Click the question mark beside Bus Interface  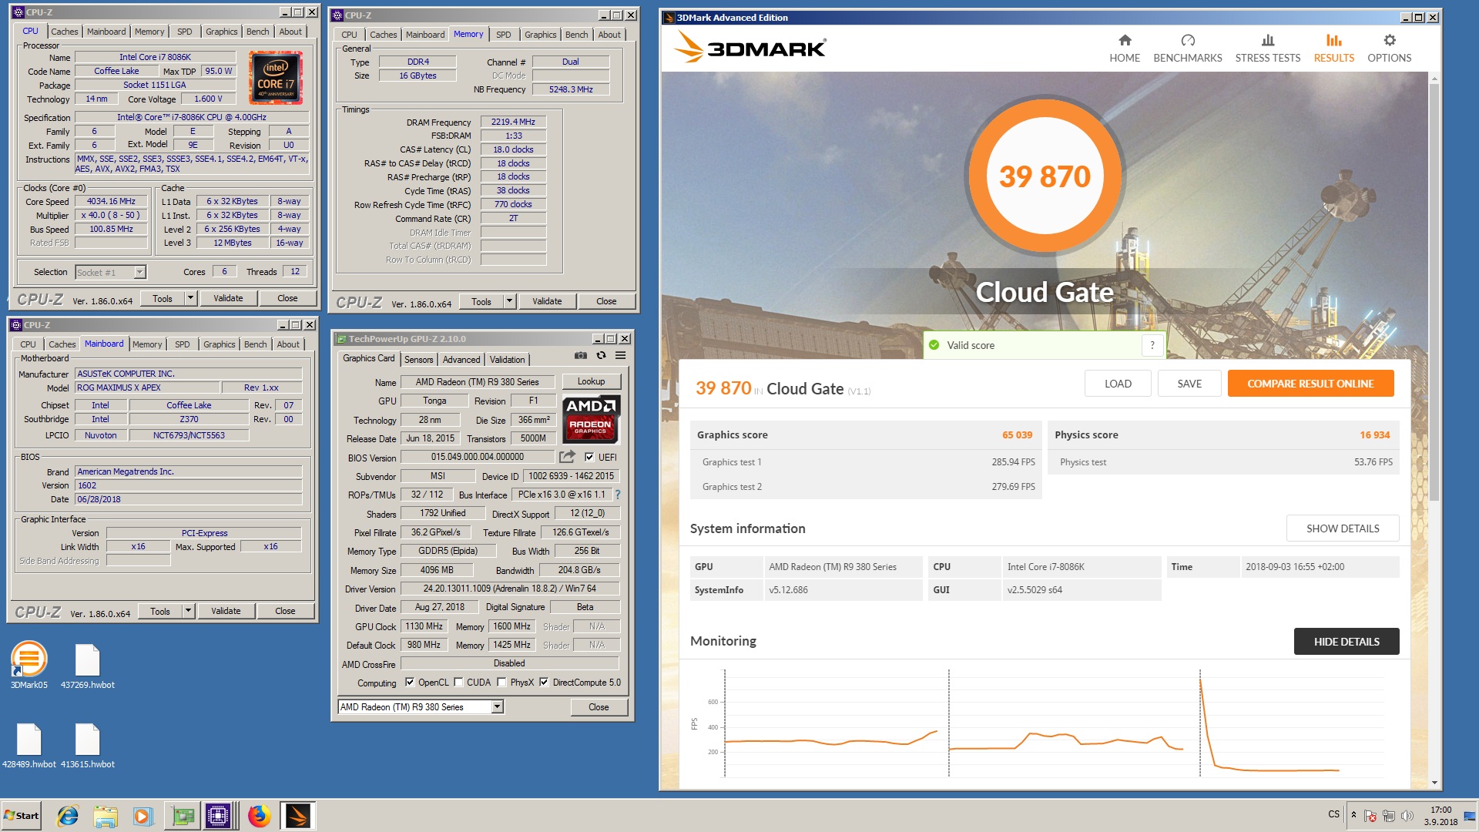pyautogui.click(x=617, y=495)
